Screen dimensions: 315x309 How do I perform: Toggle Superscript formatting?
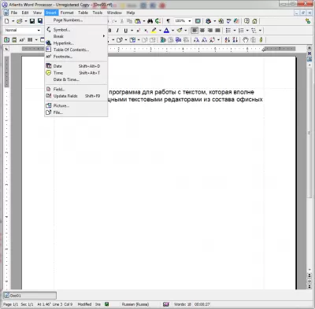tap(139, 31)
